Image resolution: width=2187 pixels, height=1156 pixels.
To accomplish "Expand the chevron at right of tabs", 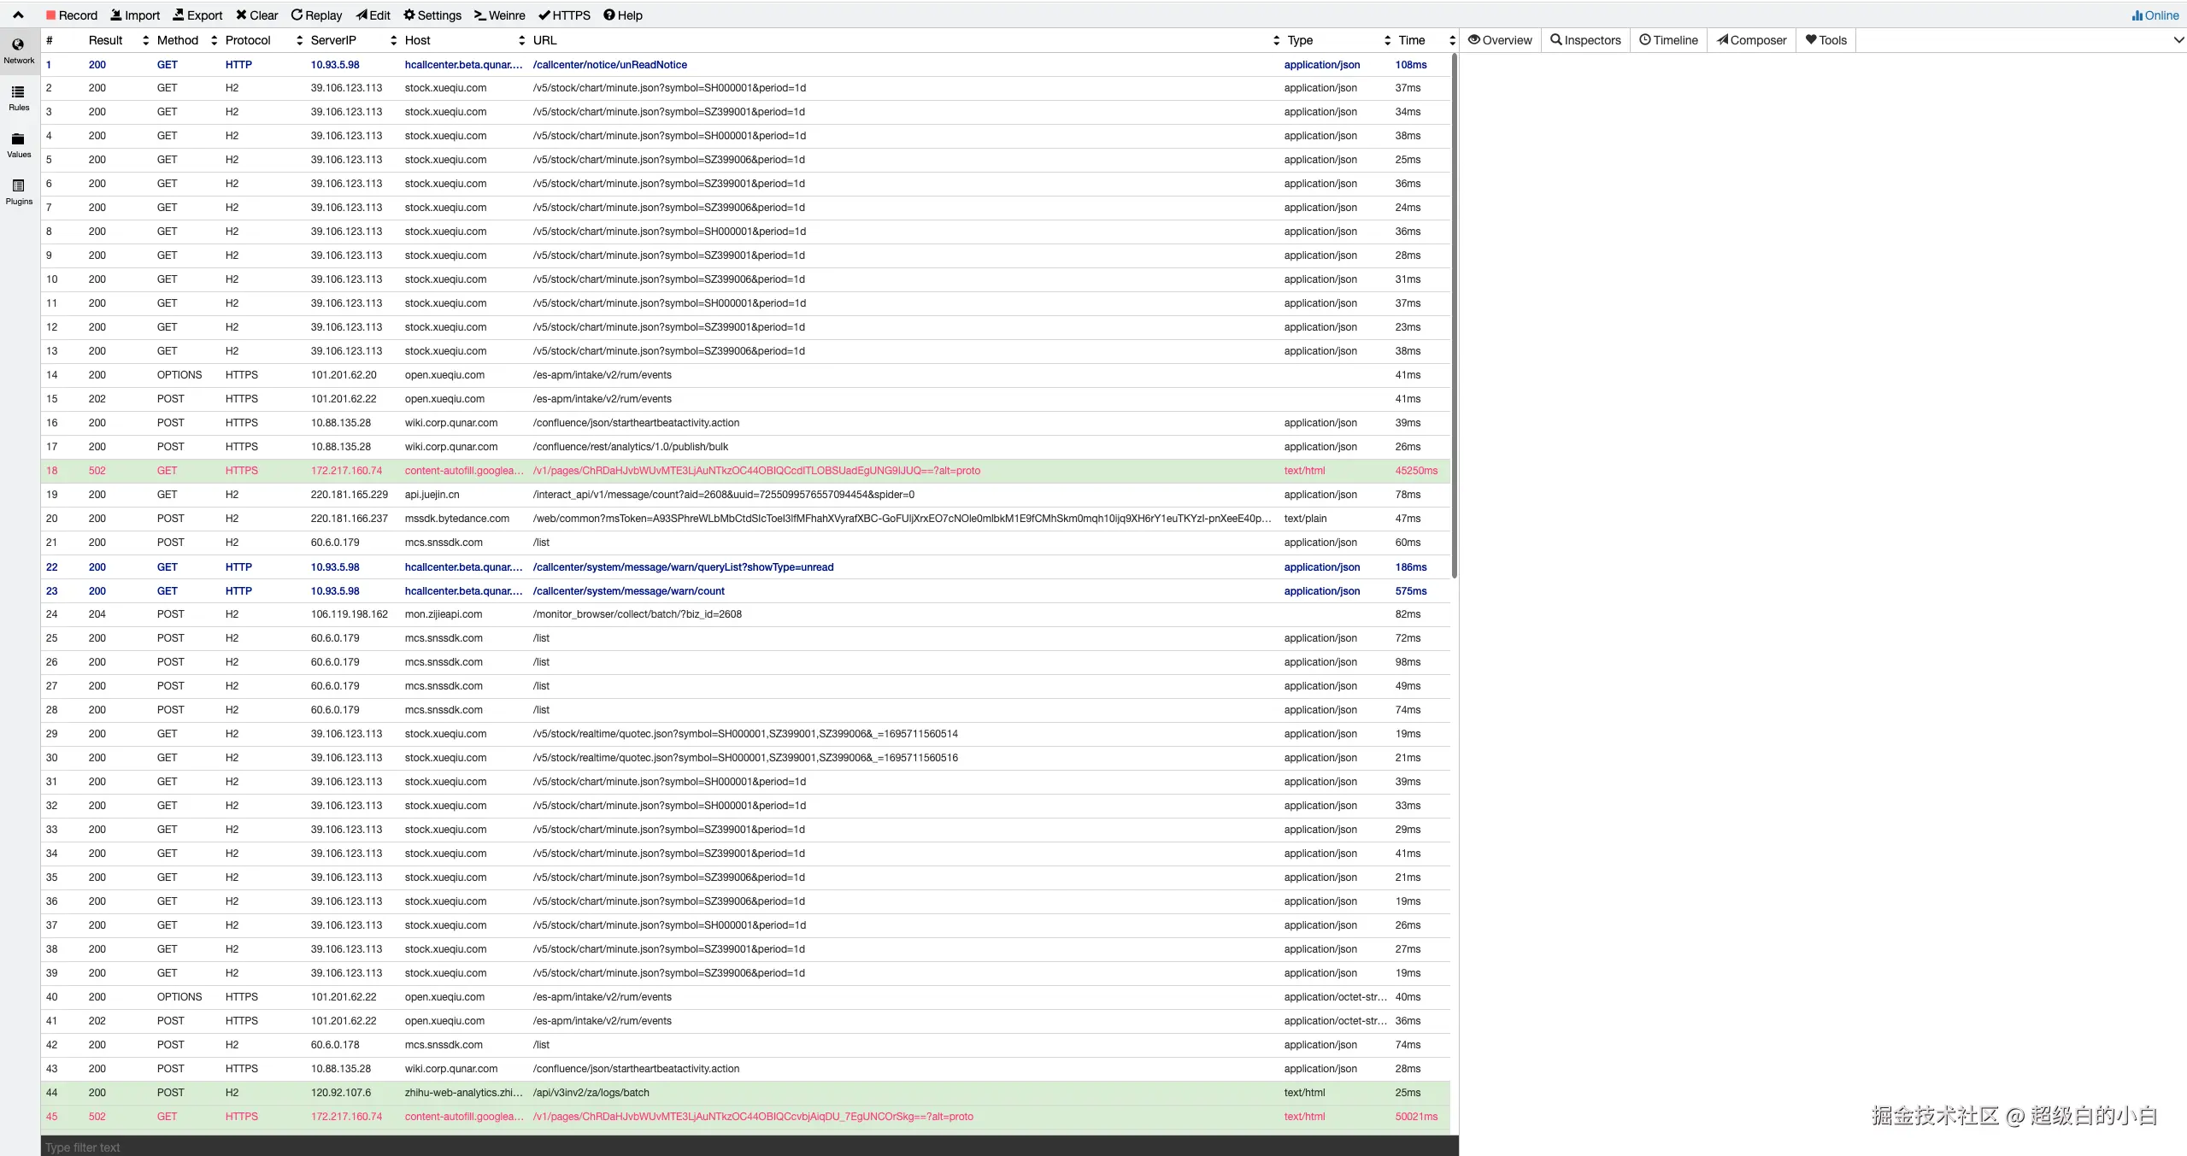I will click(2178, 40).
